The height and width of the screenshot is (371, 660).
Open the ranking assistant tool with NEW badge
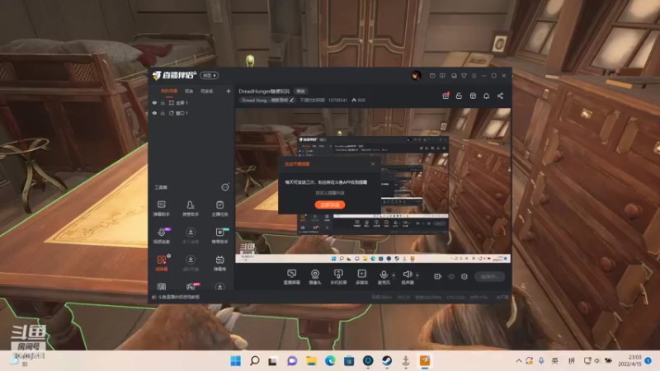219,236
